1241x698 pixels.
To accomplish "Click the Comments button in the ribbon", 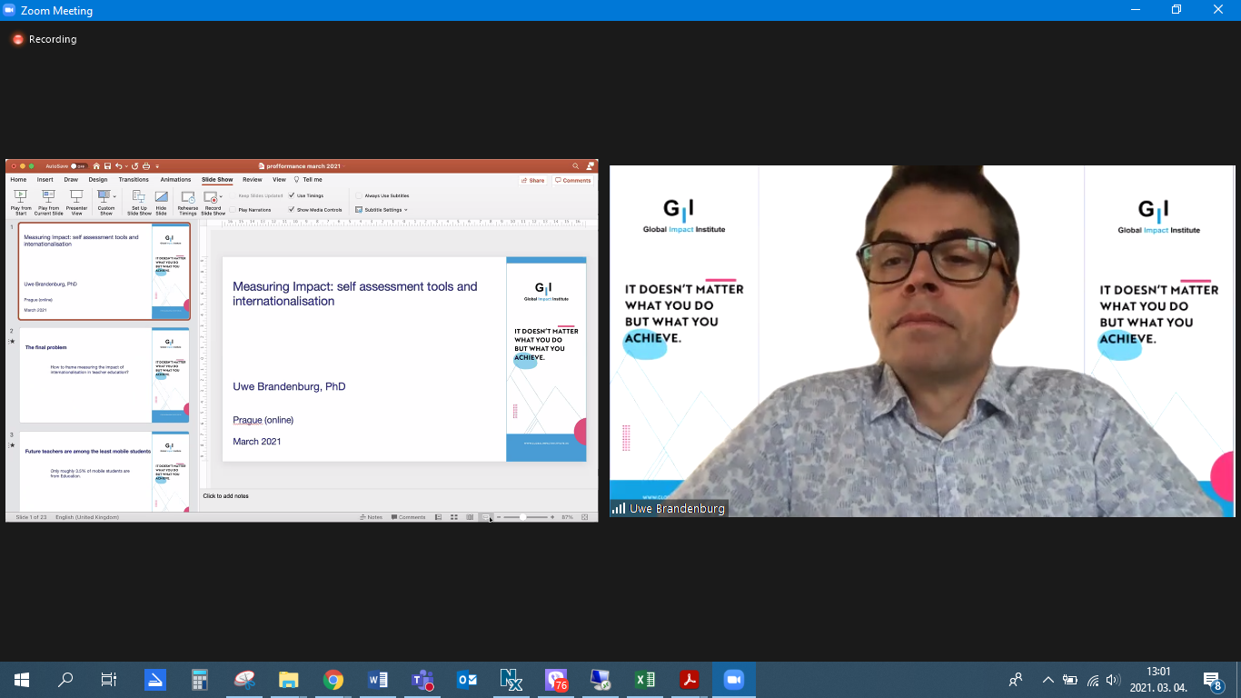I will 573,181.
